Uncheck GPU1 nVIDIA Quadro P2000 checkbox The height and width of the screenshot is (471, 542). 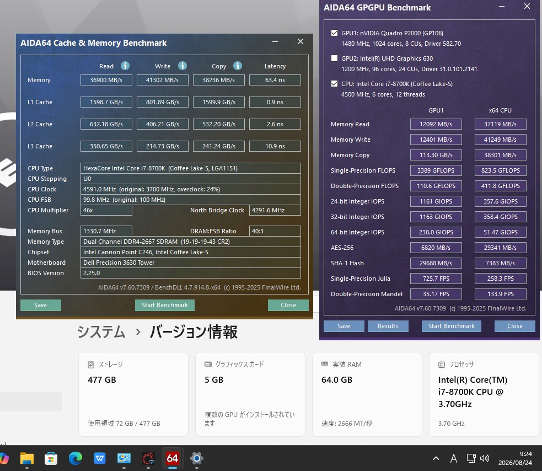[334, 33]
